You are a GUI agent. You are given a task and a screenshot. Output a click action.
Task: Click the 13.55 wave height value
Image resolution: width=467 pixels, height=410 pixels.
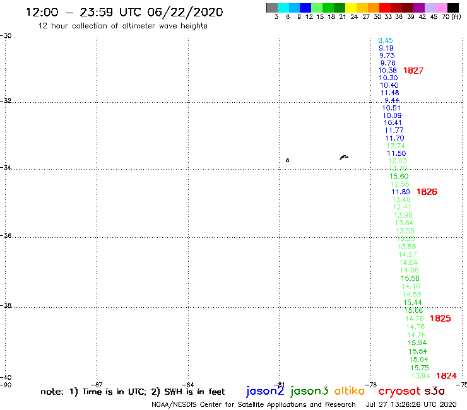(x=405, y=231)
